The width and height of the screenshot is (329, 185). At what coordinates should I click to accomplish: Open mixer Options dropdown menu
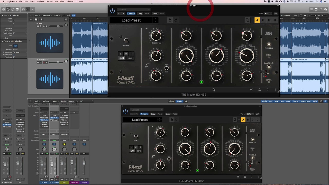click(x=46, y=101)
